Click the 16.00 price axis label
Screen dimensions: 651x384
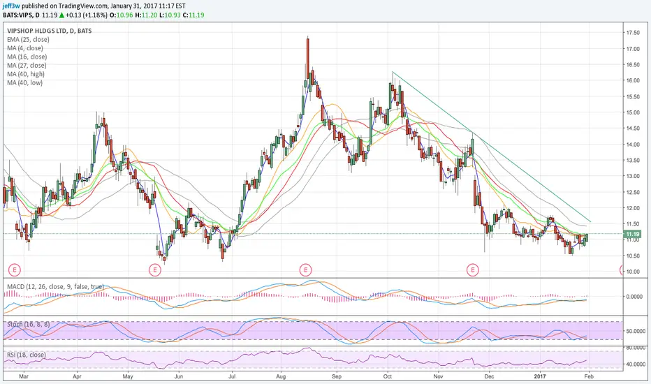(x=633, y=80)
